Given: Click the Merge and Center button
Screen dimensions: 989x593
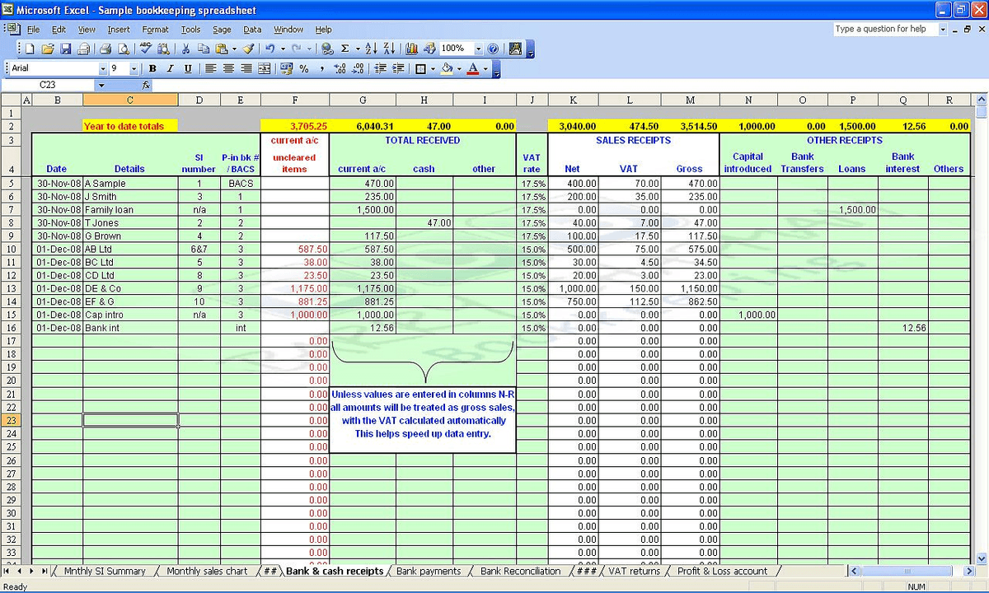Looking at the screenshot, I should click(x=265, y=68).
